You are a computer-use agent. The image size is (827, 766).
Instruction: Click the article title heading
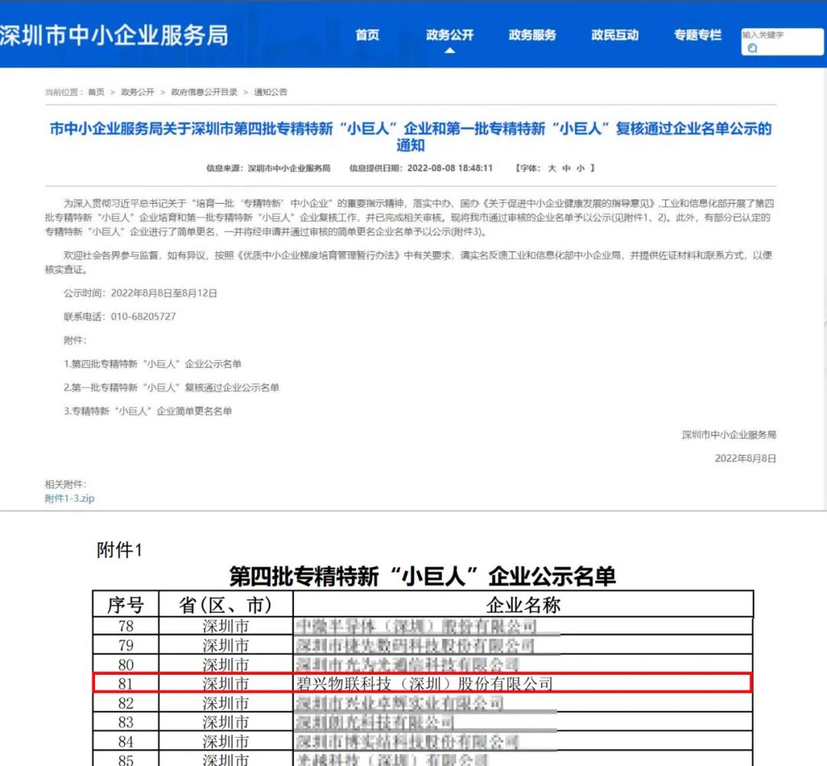[x=410, y=136]
